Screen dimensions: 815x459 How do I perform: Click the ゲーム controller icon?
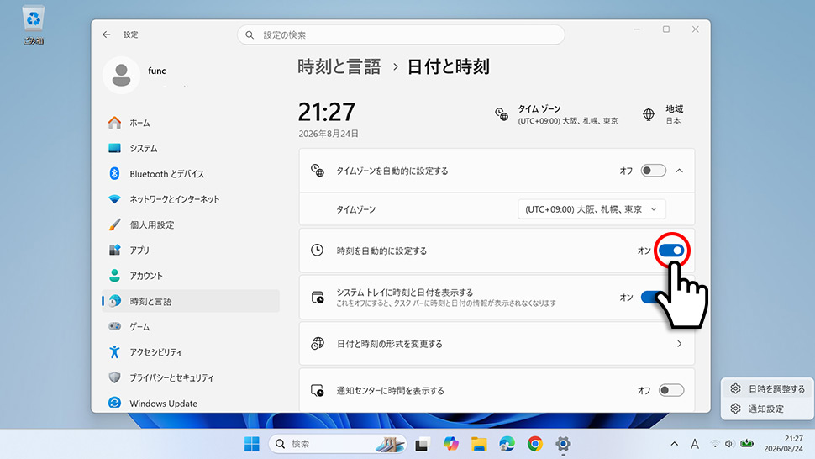click(114, 326)
